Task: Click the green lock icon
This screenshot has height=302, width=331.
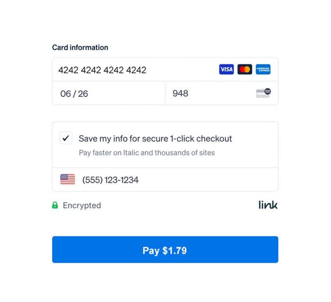Action: [55, 206]
